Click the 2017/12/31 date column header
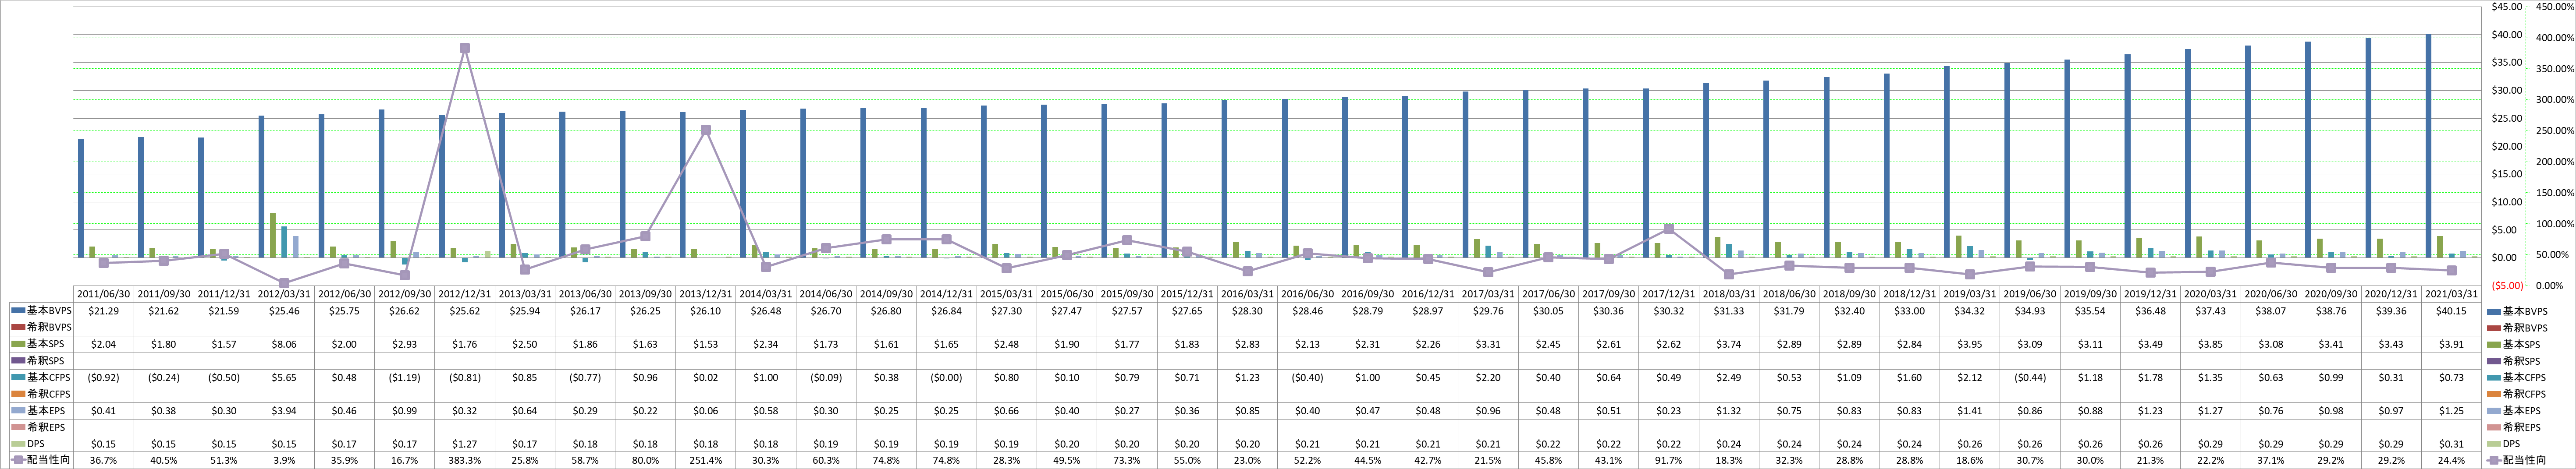Screen dimensions: 2576x469 (x=1669, y=294)
